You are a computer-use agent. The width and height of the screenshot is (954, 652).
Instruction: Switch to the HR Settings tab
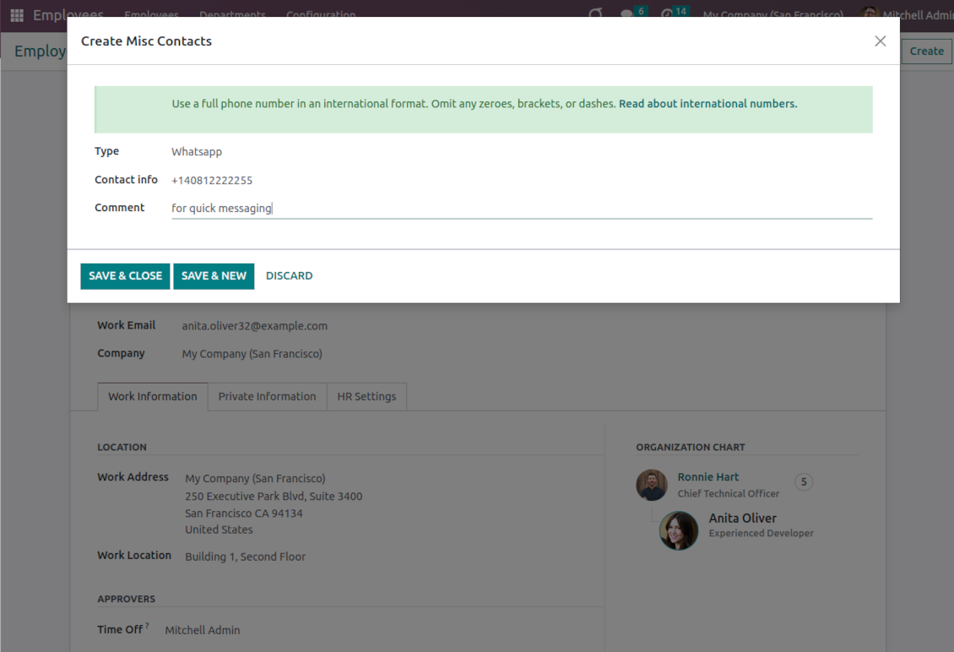[366, 396]
